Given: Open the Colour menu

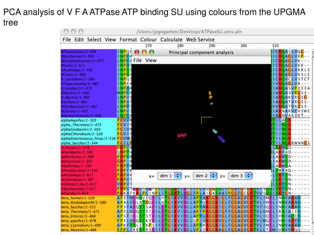Looking at the screenshot, I should coord(148,39).
